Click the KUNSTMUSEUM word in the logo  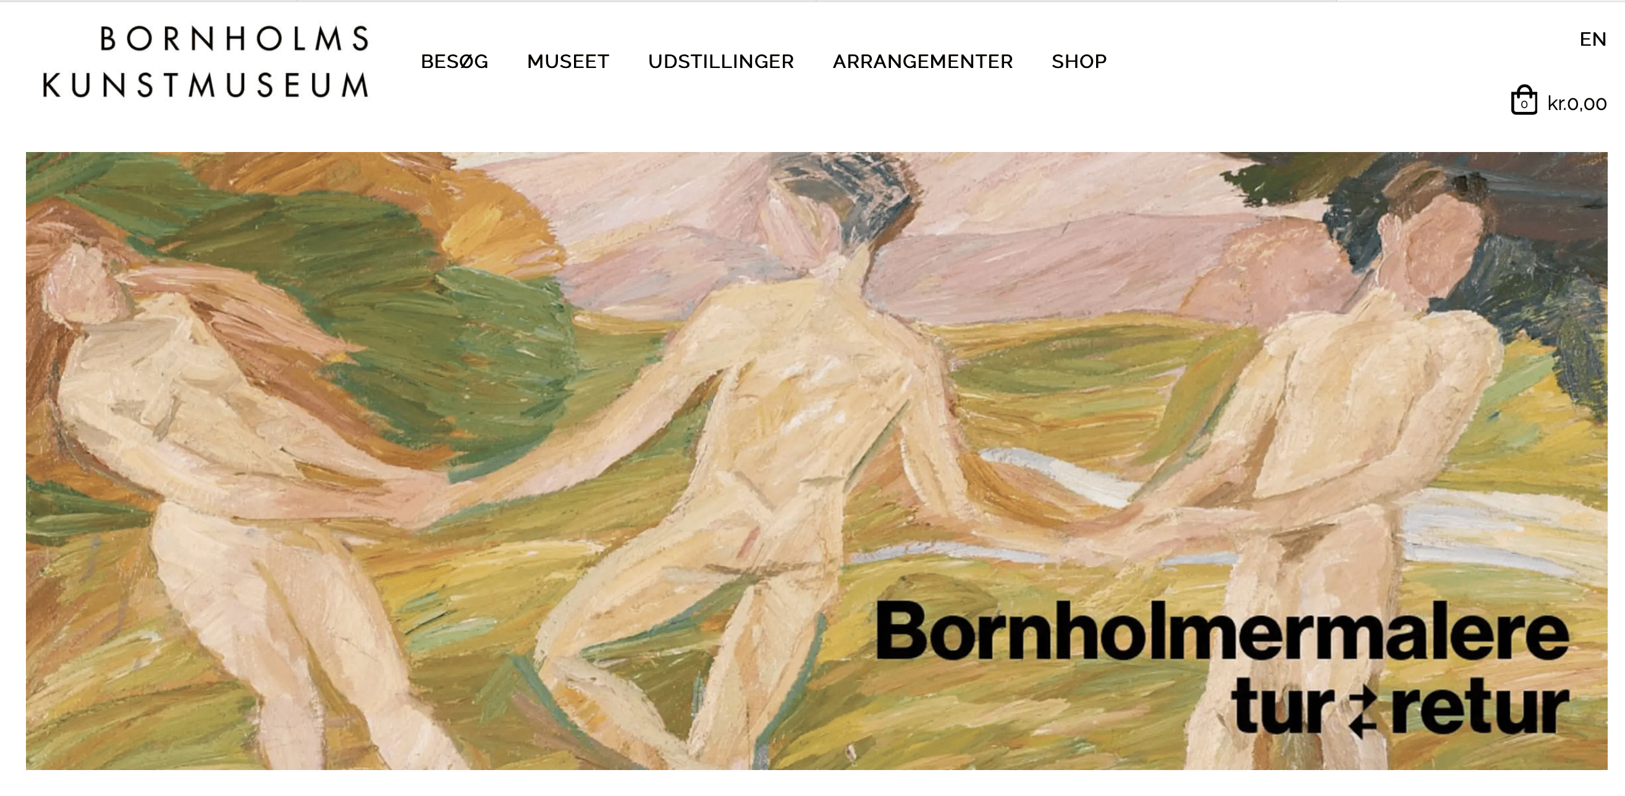click(x=205, y=85)
